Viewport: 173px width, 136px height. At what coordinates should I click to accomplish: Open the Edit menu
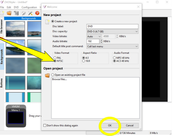9,7
